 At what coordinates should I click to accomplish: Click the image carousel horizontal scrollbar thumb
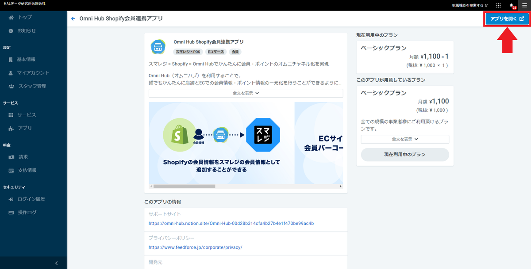click(x=184, y=186)
